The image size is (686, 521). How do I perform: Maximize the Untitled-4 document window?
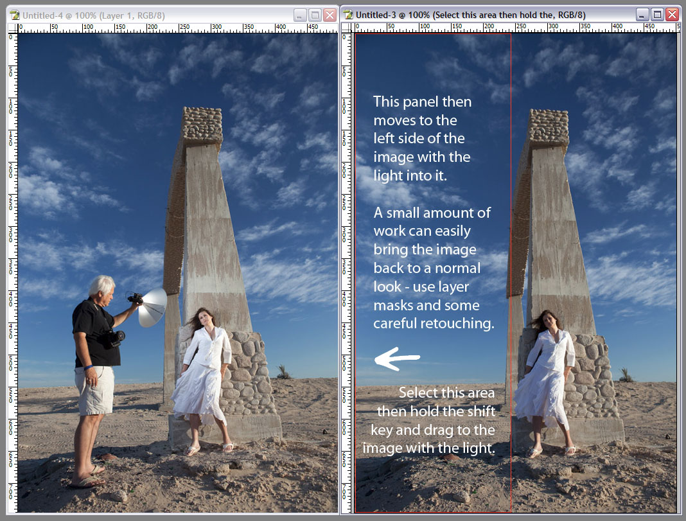[x=315, y=15]
